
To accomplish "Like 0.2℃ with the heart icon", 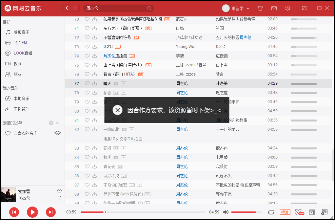I will 87,47.
